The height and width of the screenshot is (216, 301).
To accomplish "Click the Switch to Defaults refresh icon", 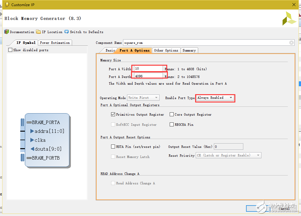I will tap(67, 32).
